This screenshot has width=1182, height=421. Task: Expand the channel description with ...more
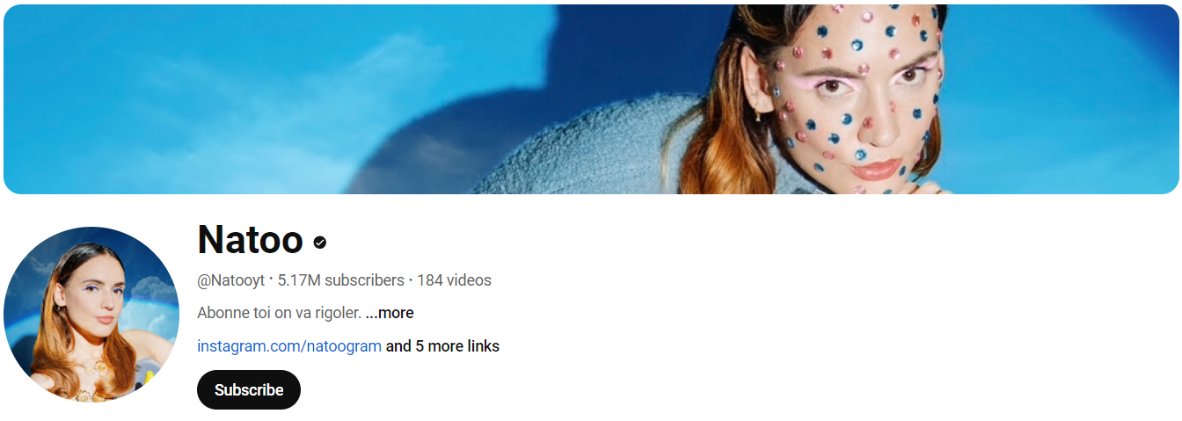coord(390,313)
